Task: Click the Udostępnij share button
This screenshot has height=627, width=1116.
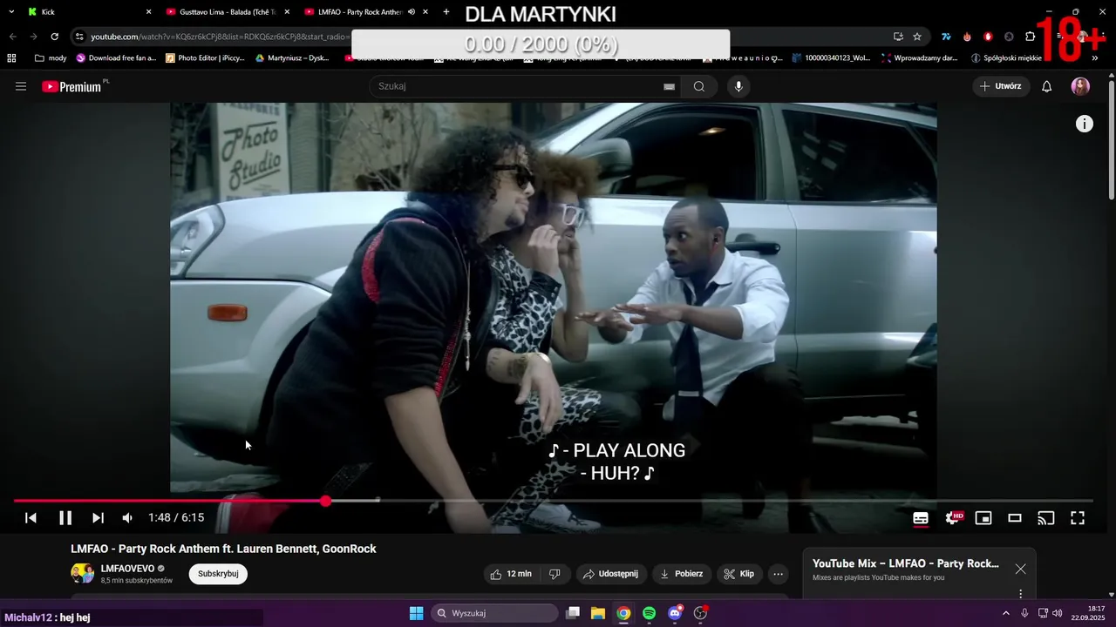Action: click(x=610, y=574)
